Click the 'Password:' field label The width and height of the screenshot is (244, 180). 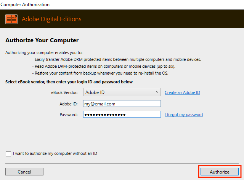pyautogui.click(x=69, y=115)
